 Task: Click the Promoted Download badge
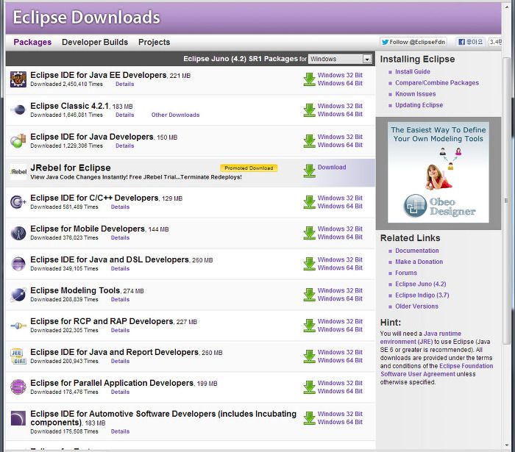(249, 168)
